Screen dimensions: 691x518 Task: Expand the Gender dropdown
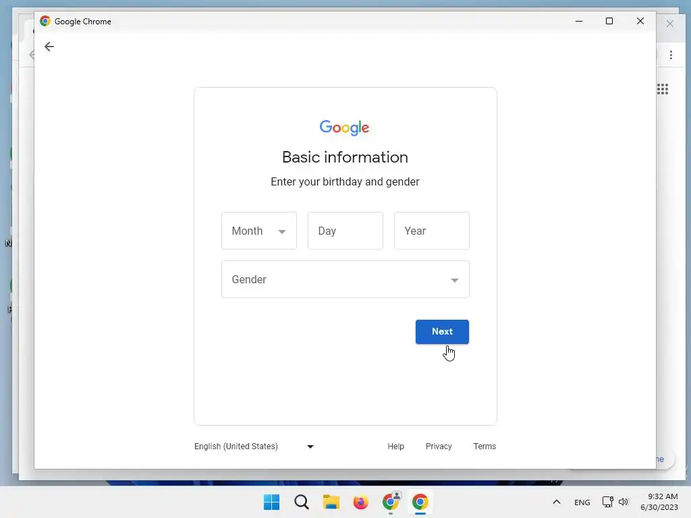(x=345, y=279)
